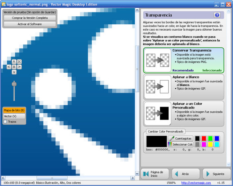Open the vectormagic.com link
This screenshot has width=233, height=186.
[196, 183]
